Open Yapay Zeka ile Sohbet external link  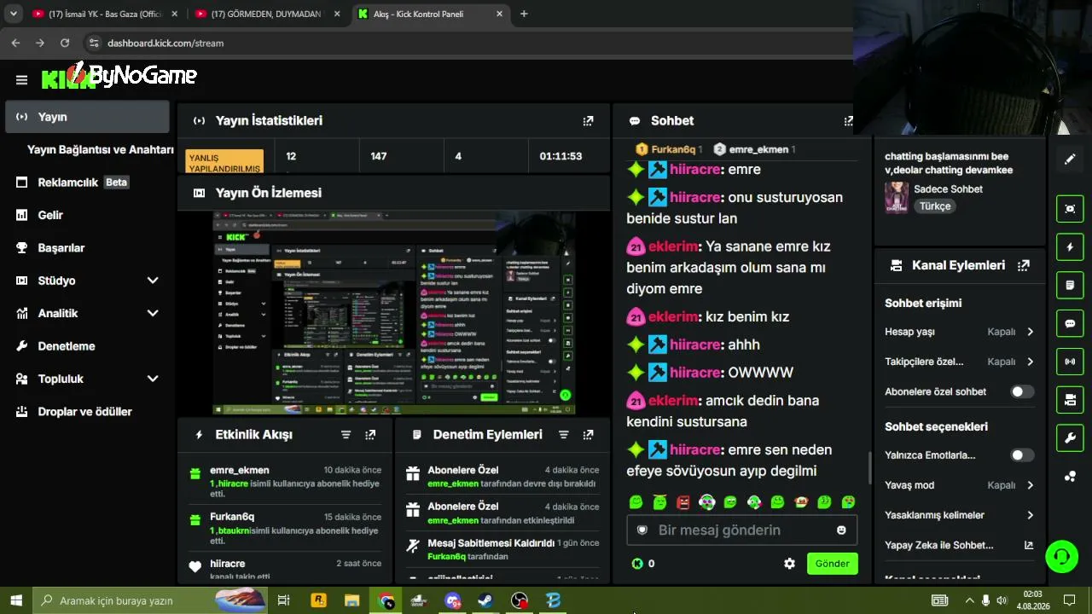(x=1029, y=546)
